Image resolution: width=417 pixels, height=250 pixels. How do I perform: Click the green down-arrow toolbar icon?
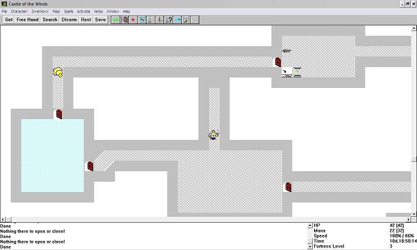160,20
